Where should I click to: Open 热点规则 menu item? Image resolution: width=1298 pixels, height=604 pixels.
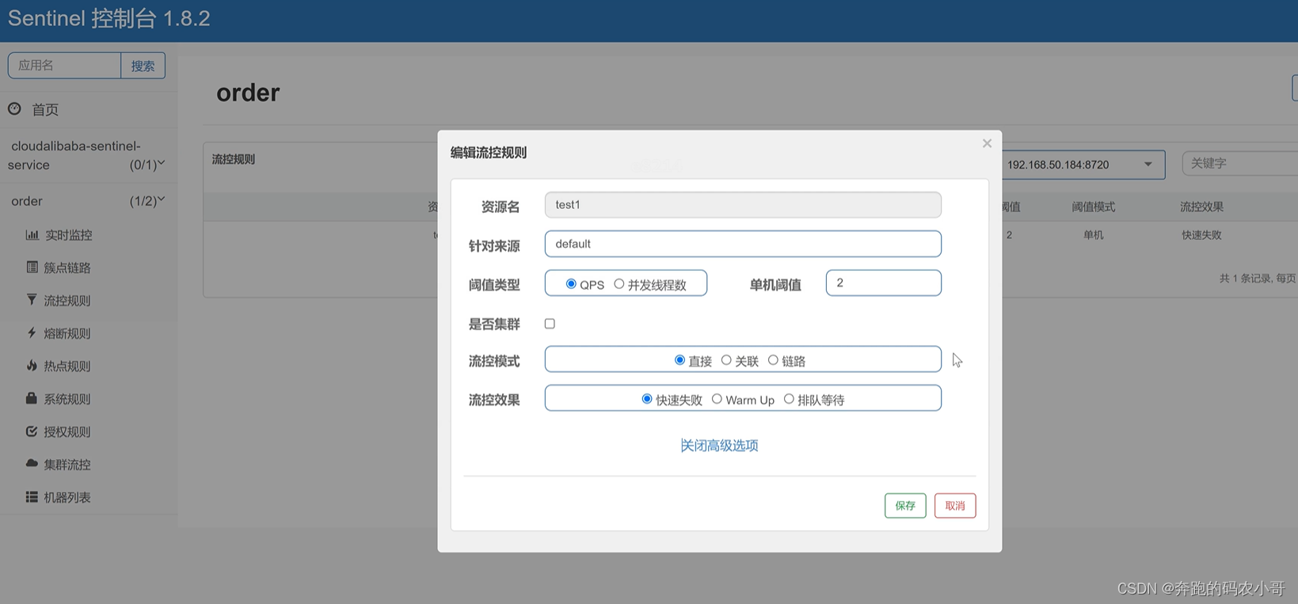67,366
